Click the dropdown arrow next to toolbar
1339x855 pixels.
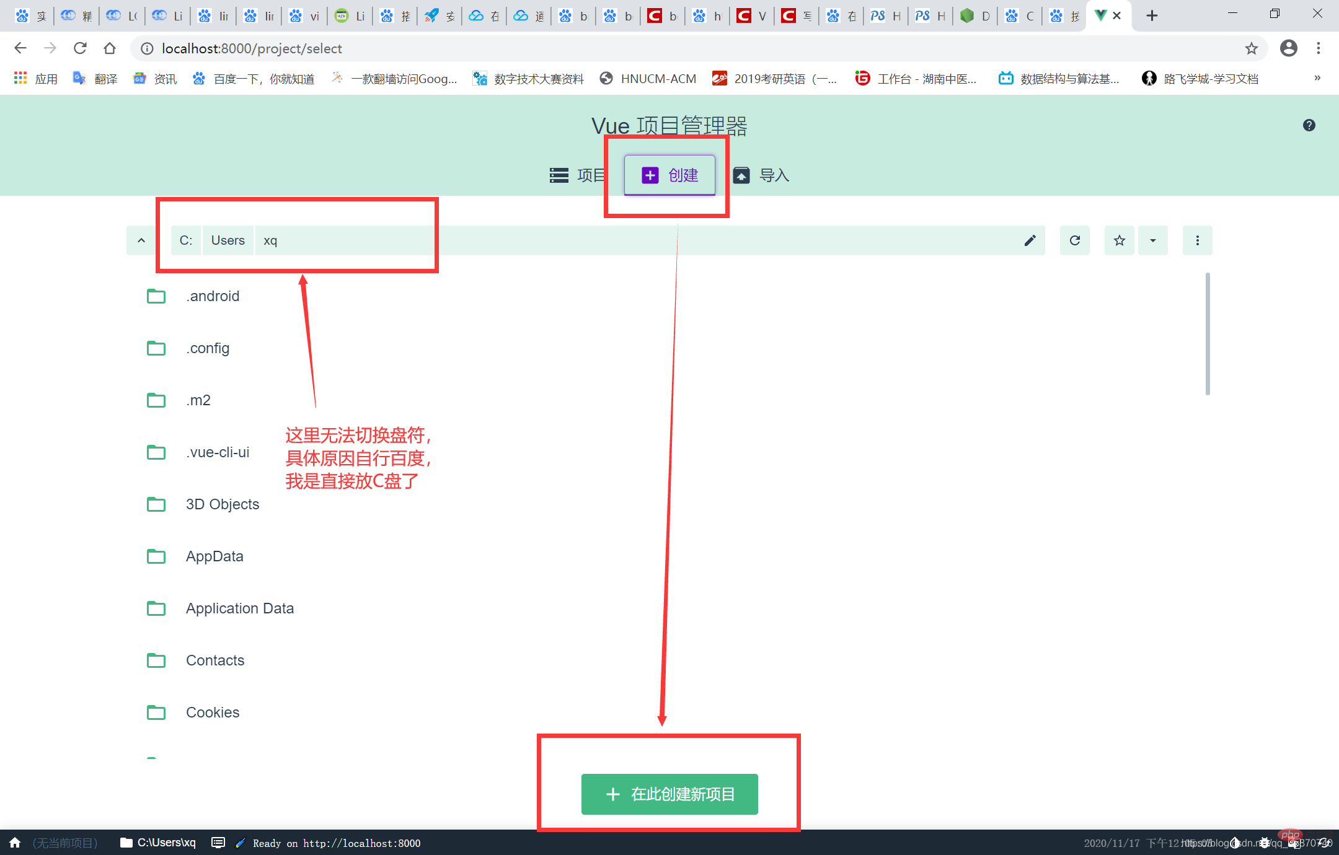pyautogui.click(x=1152, y=241)
